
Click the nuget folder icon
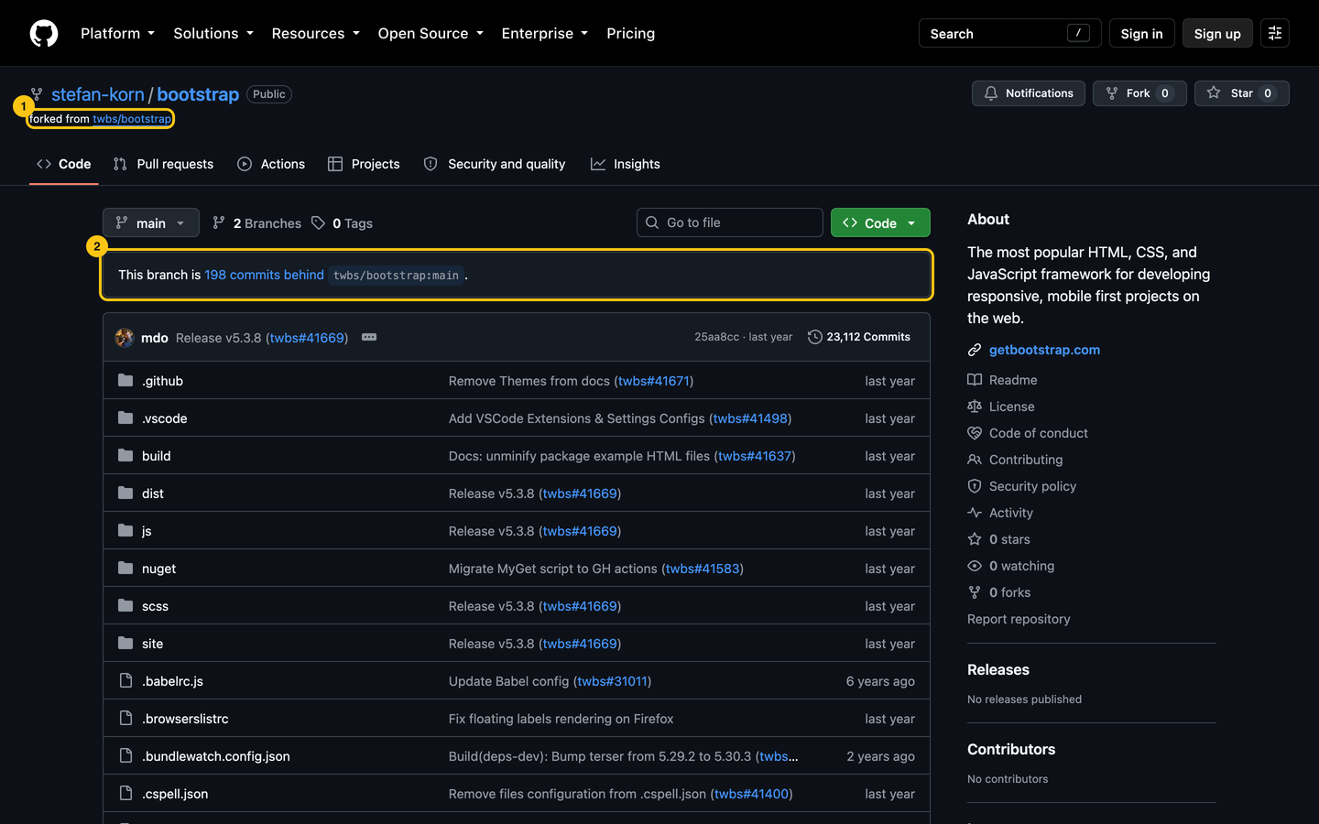click(125, 568)
